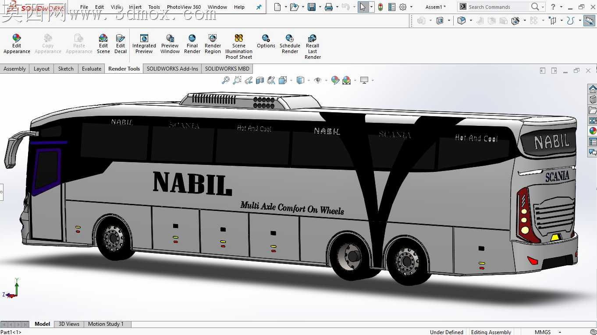Viewport: 597px width, 335px height.
Task: Expand the New document dropdown arrow
Action: click(x=286, y=7)
